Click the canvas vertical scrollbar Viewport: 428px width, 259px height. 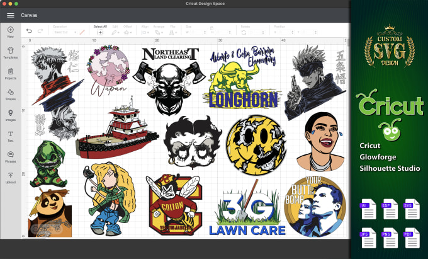[x=347, y=43]
